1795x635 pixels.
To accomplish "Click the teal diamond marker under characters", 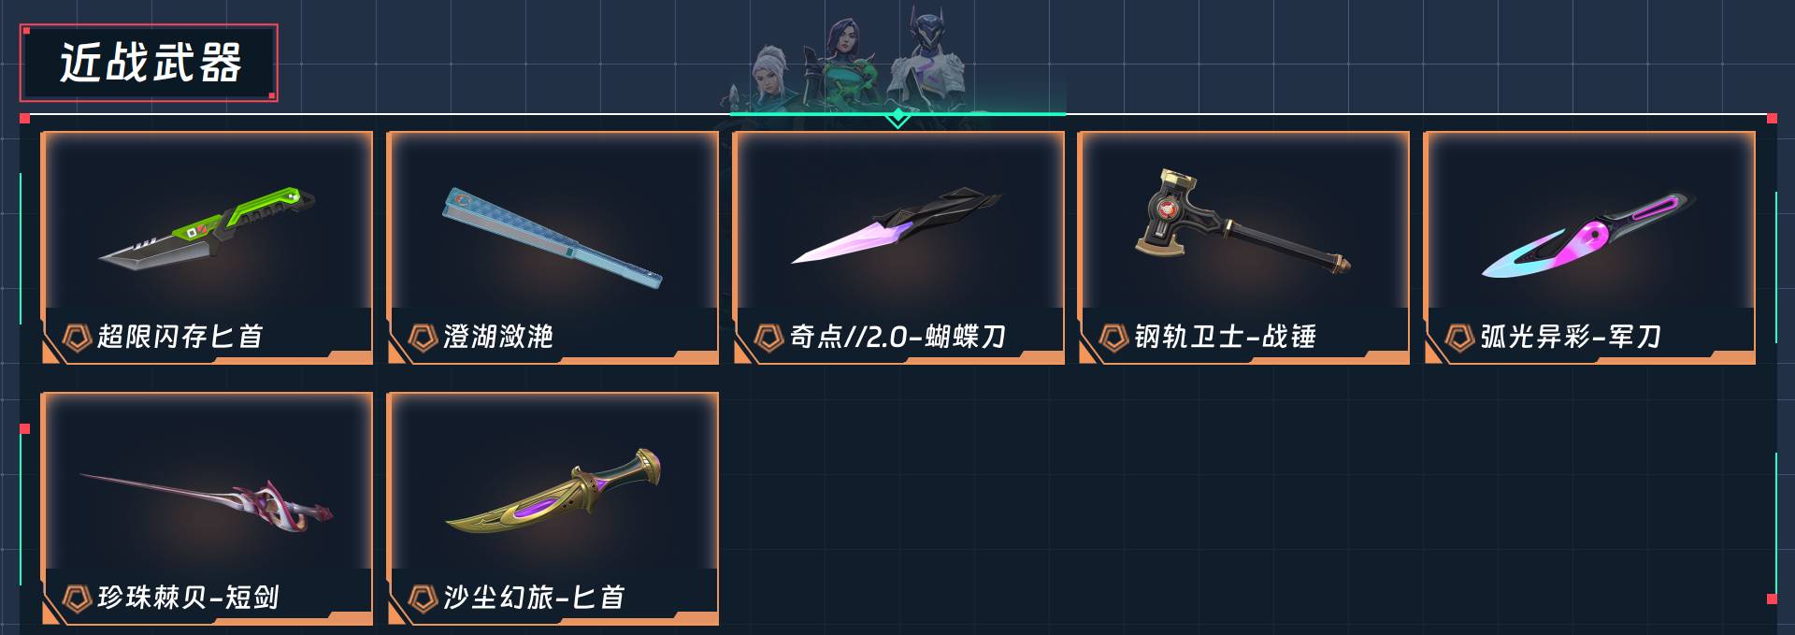I will (897, 117).
